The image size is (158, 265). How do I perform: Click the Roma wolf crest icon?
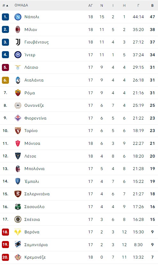coord(18,93)
